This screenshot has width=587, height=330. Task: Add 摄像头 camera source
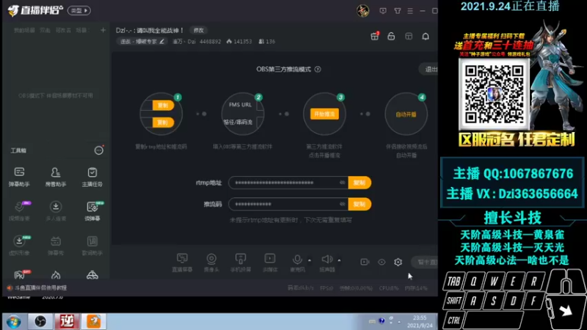coord(211,263)
